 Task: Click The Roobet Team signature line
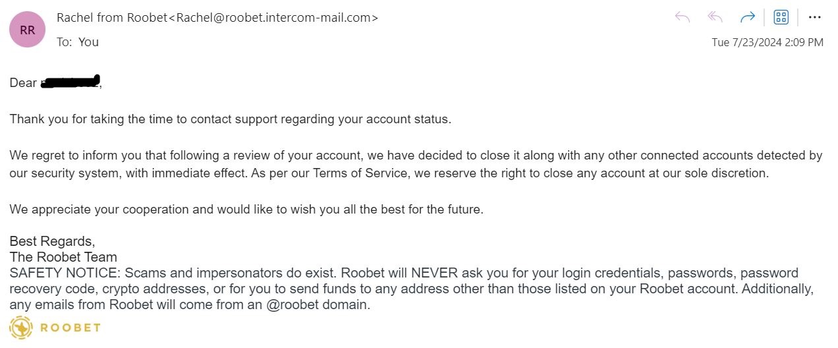pyautogui.click(x=63, y=257)
